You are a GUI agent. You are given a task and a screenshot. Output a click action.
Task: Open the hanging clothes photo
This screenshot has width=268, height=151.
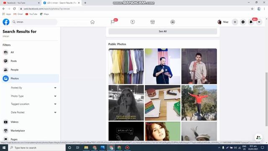click(x=126, y=66)
